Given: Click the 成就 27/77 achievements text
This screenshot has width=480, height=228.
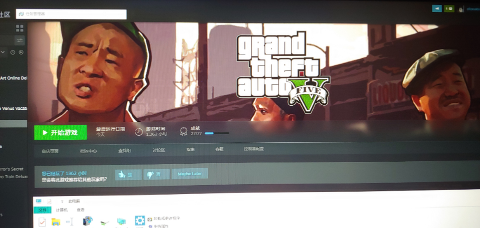Looking at the screenshot, I should click(x=196, y=131).
